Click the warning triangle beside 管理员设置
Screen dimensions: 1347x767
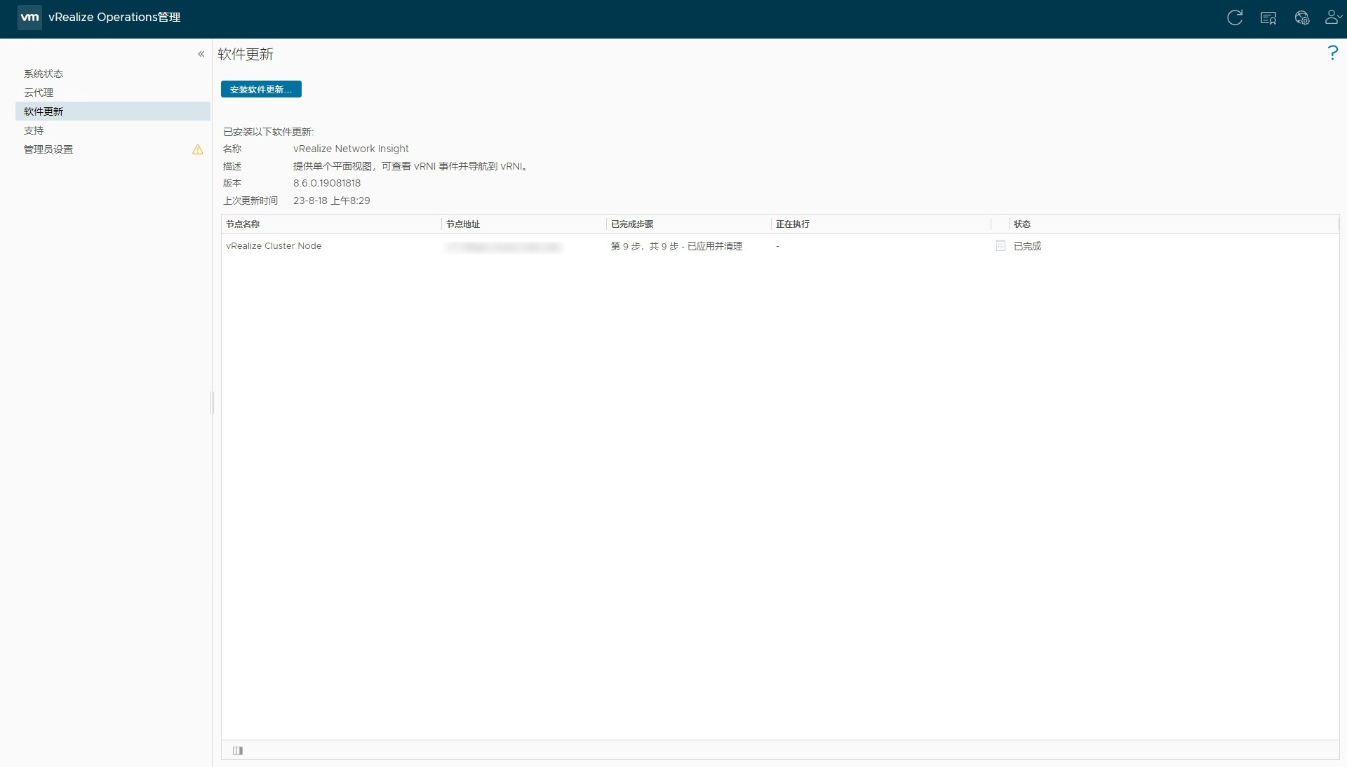[198, 149]
